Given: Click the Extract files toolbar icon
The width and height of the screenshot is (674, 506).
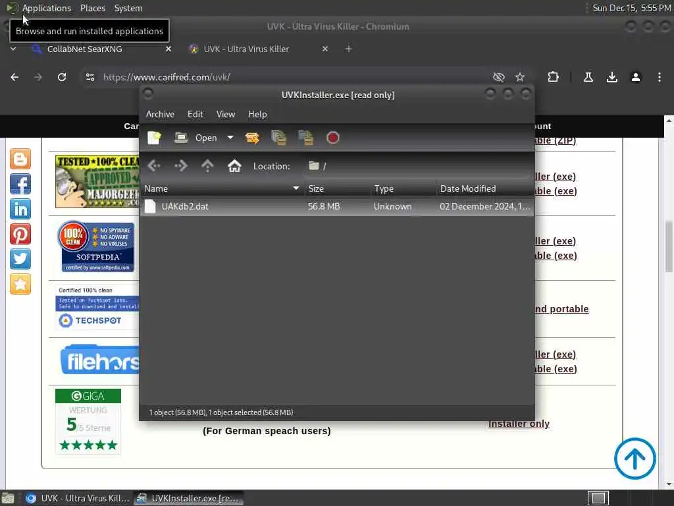Looking at the screenshot, I should (x=252, y=138).
